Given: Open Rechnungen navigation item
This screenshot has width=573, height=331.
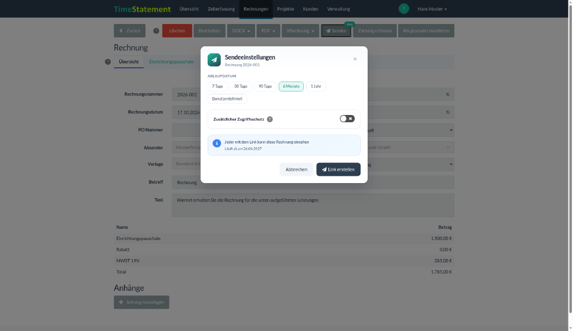Looking at the screenshot, I should (x=256, y=9).
